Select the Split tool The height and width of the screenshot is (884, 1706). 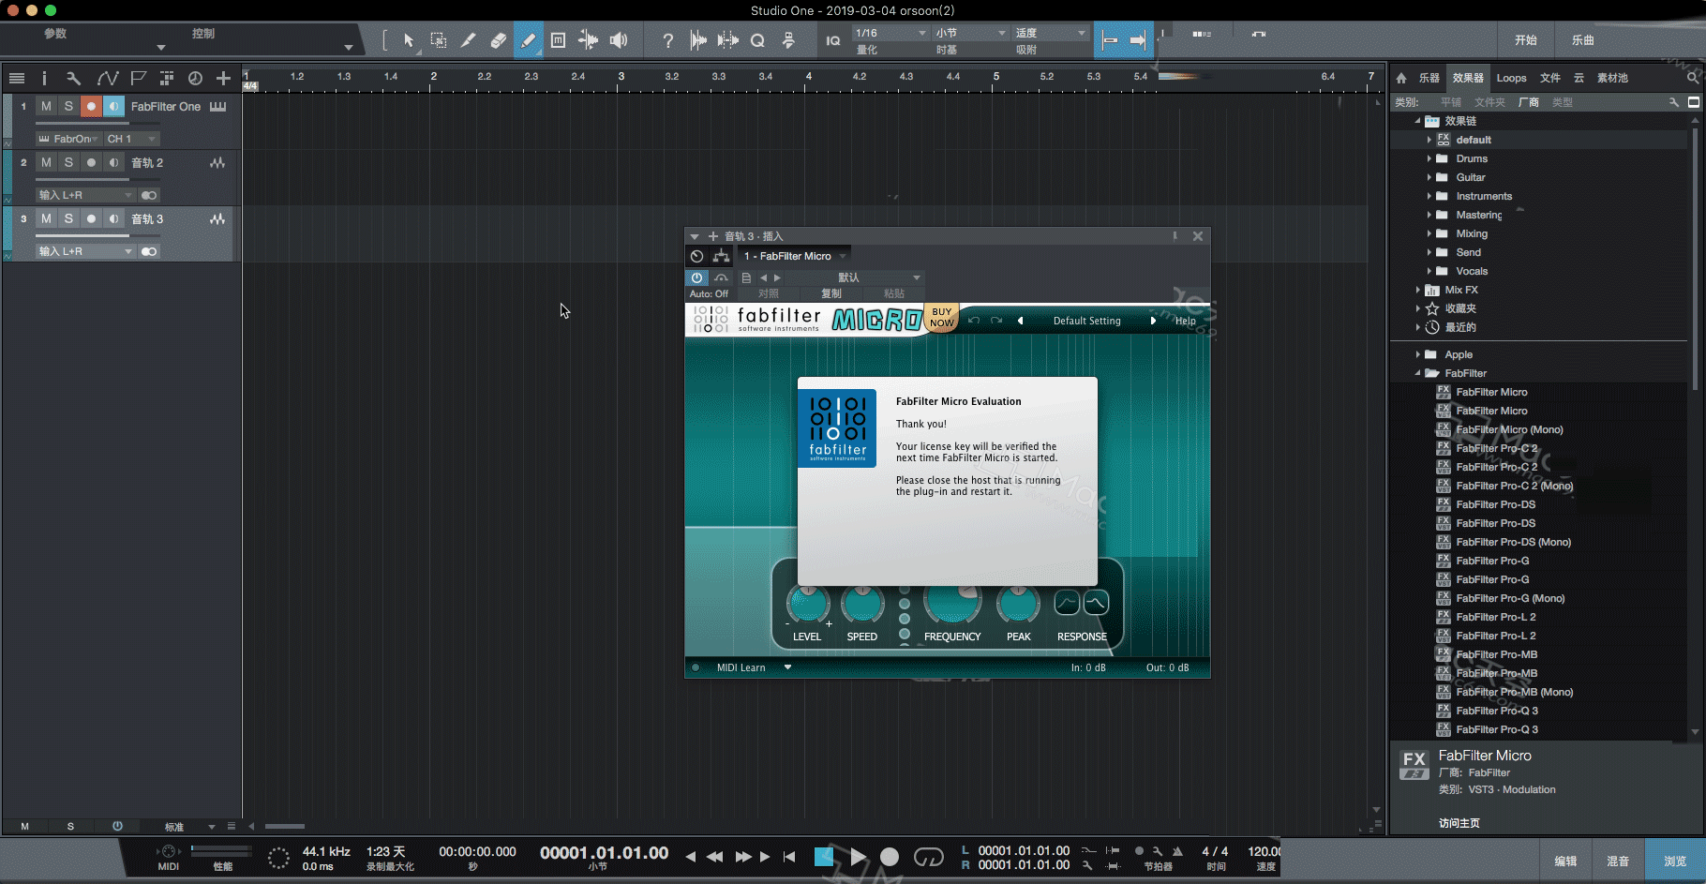[x=468, y=40]
